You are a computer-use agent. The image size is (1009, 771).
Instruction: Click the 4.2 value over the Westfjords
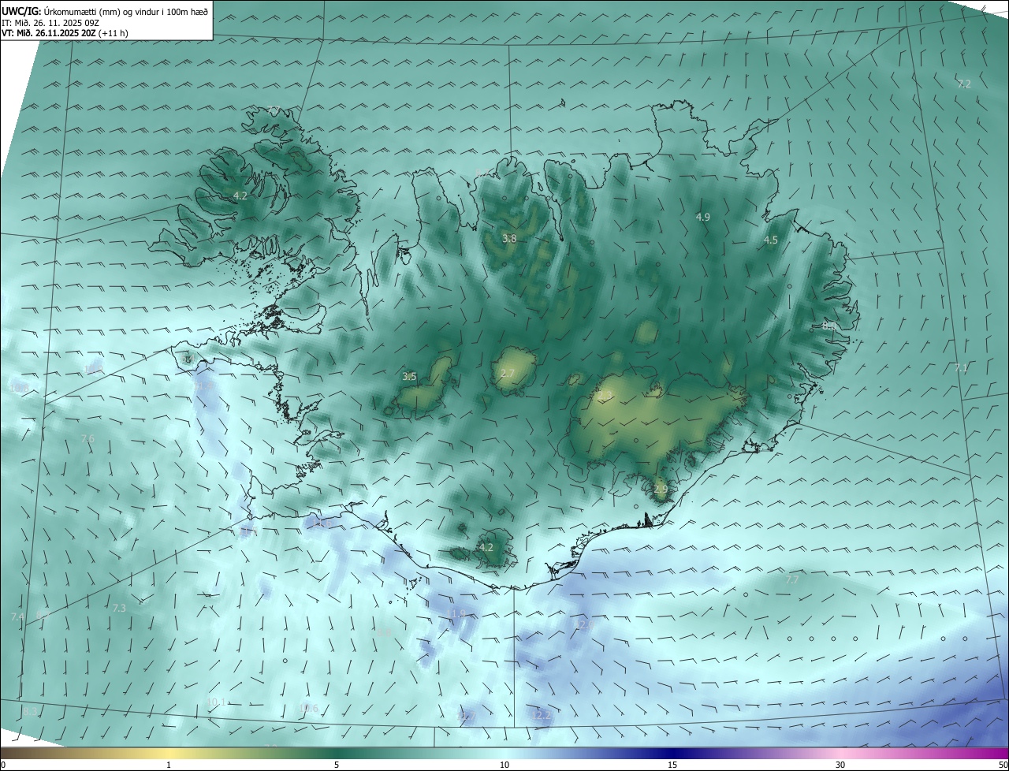pos(240,196)
